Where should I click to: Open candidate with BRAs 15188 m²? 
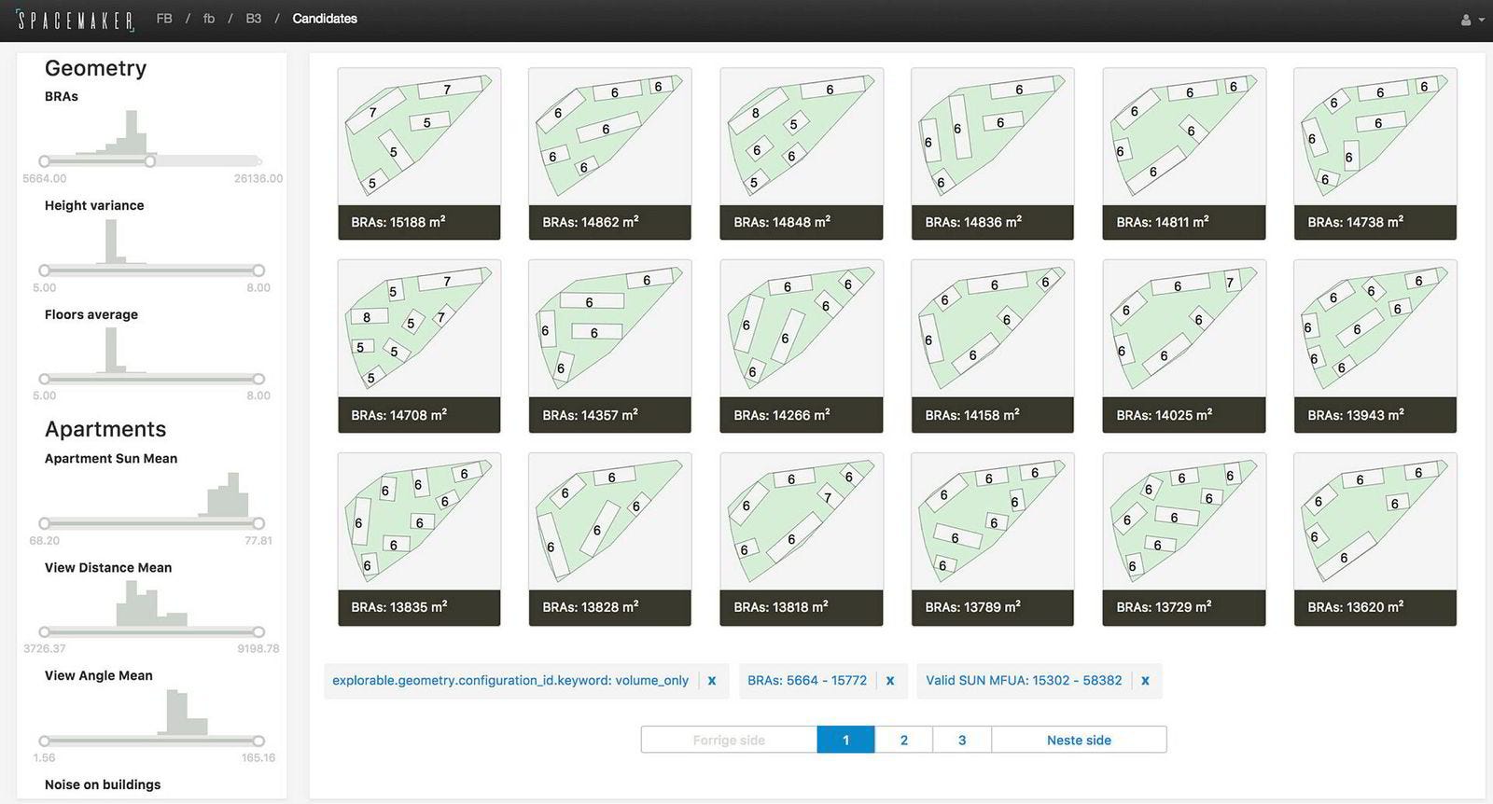[x=419, y=154]
